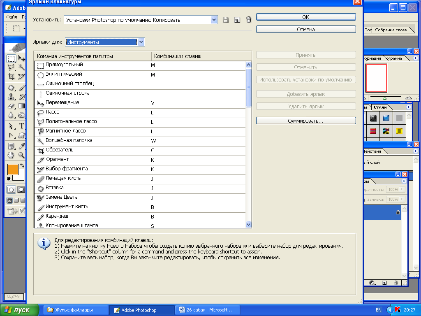Screen dimensions: 421x316
Task: Select the Zoom magnifier tool in toolbox
Action: (21, 155)
